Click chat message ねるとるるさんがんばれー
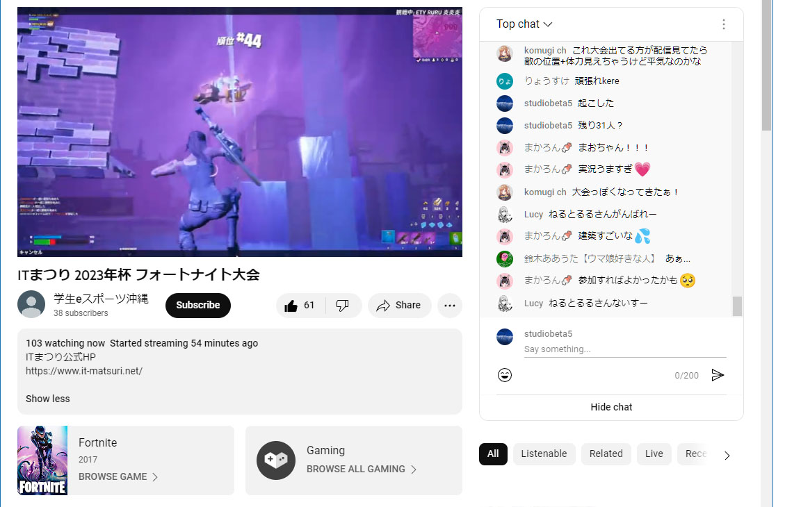 [603, 214]
